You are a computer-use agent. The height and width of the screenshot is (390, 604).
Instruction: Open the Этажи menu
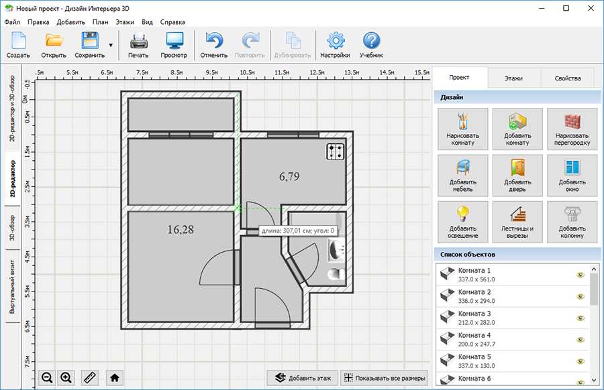click(125, 22)
